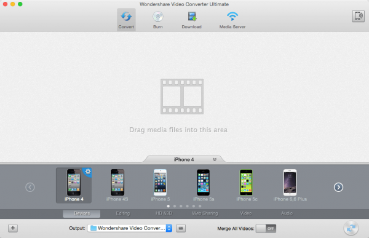Open the Burn disc tool

[158, 20]
